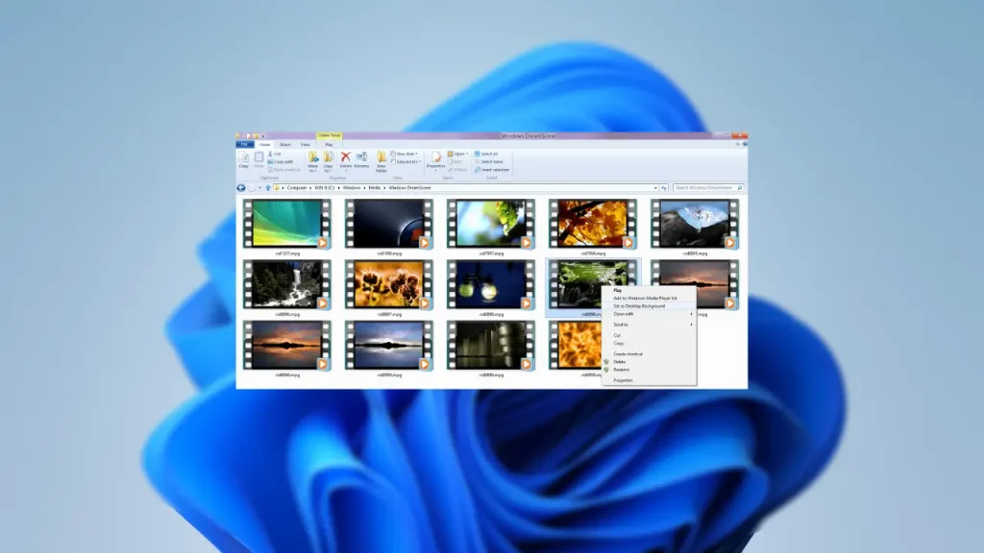Screen dimensions: 984x553
Task: Expand the Open button dropdown
Action: 467,154
